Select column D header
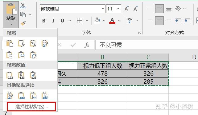This screenshot has height=115, width=198. [184, 57]
